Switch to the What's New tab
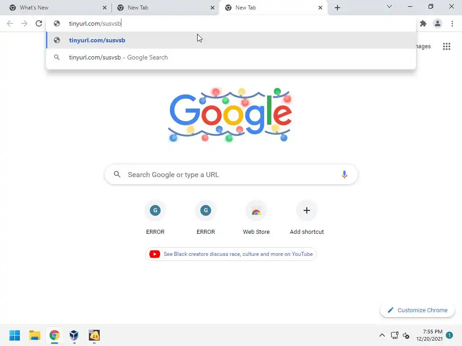This screenshot has height=346, width=462. pyautogui.click(x=57, y=8)
